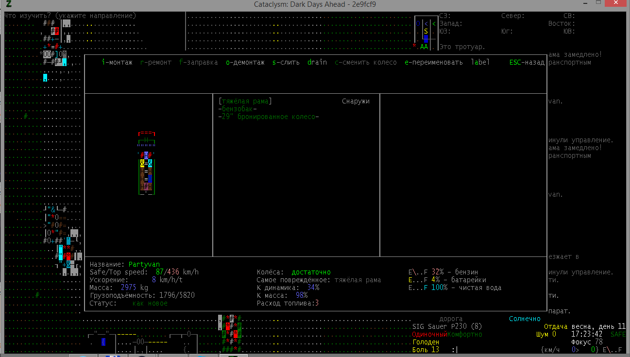Choose the r-ремонт repair option
This screenshot has width=630, height=357.
coord(156,62)
